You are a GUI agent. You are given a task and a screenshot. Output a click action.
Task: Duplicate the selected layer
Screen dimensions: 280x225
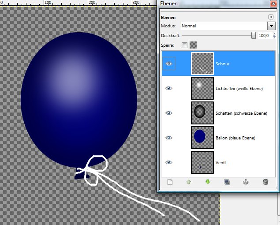click(227, 181)
